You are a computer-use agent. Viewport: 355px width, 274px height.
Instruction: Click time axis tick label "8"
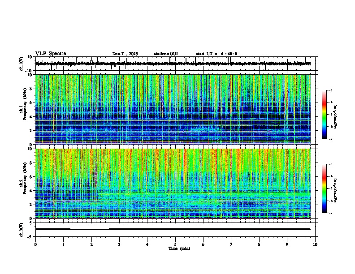(x=259, y=244)
